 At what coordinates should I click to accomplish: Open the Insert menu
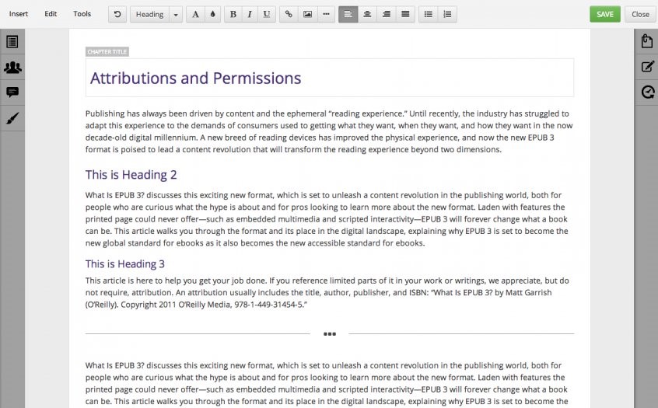point(19,14)
